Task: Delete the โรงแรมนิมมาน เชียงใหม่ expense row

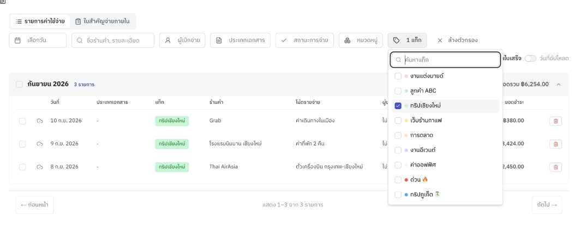Action: [x=555, y=144]
